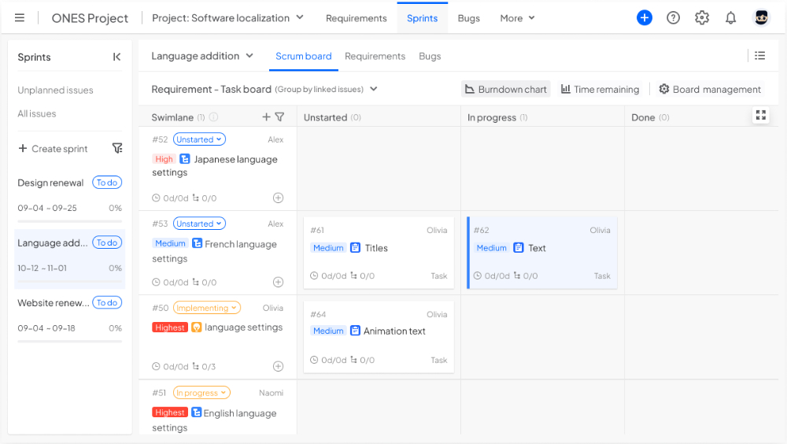The height and width of the screenshot is (444, 787).
Task: Open the help question mark icon
Action: coord(673,17)
